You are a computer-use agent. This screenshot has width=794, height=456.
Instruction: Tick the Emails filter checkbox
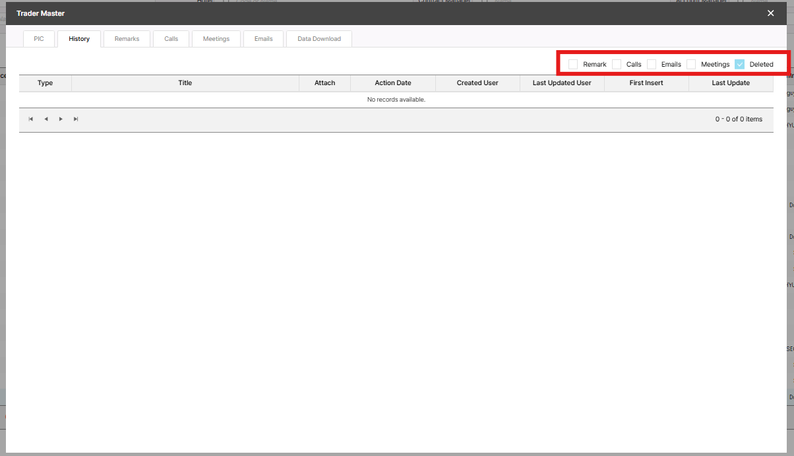click(x=652, y=64)
